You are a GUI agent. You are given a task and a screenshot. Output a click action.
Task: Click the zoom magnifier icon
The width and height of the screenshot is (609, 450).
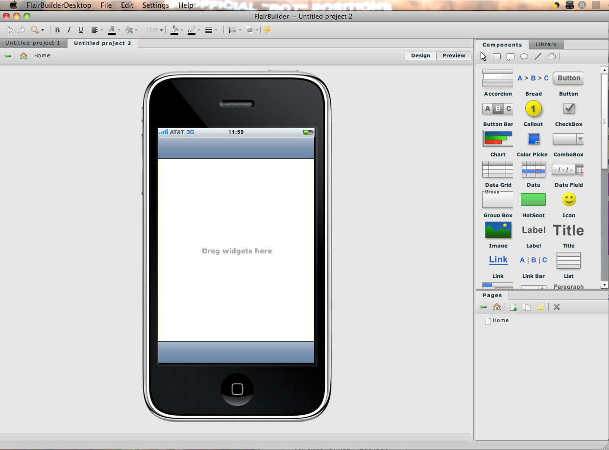tap(35, 30)
